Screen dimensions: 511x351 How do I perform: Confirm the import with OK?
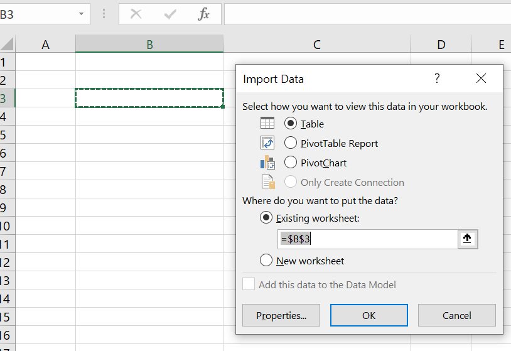pyautogui.click(x=369, y=315)
